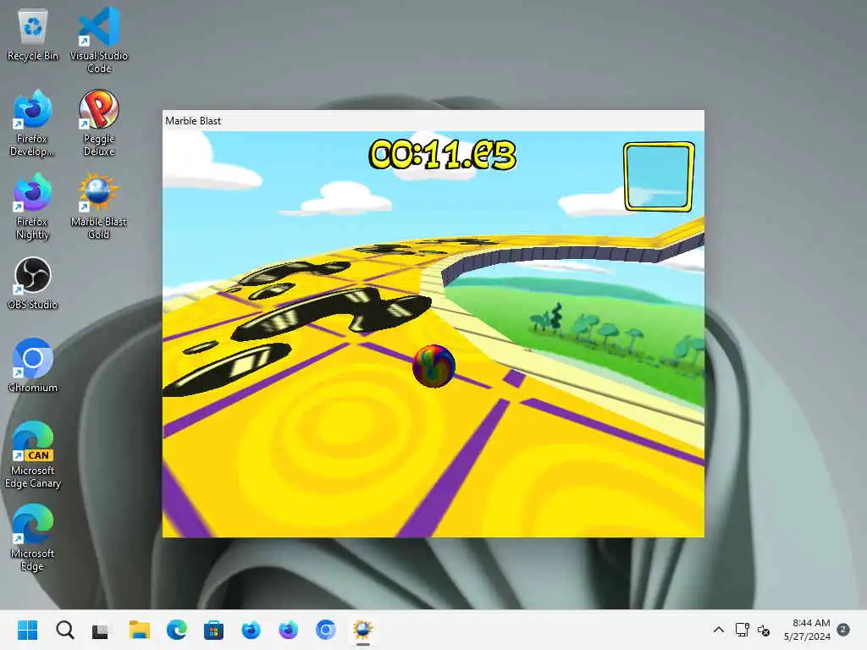867x650 pixels.
Task: Open the clock showing 8:44 AM
Action: coord(807,630)
